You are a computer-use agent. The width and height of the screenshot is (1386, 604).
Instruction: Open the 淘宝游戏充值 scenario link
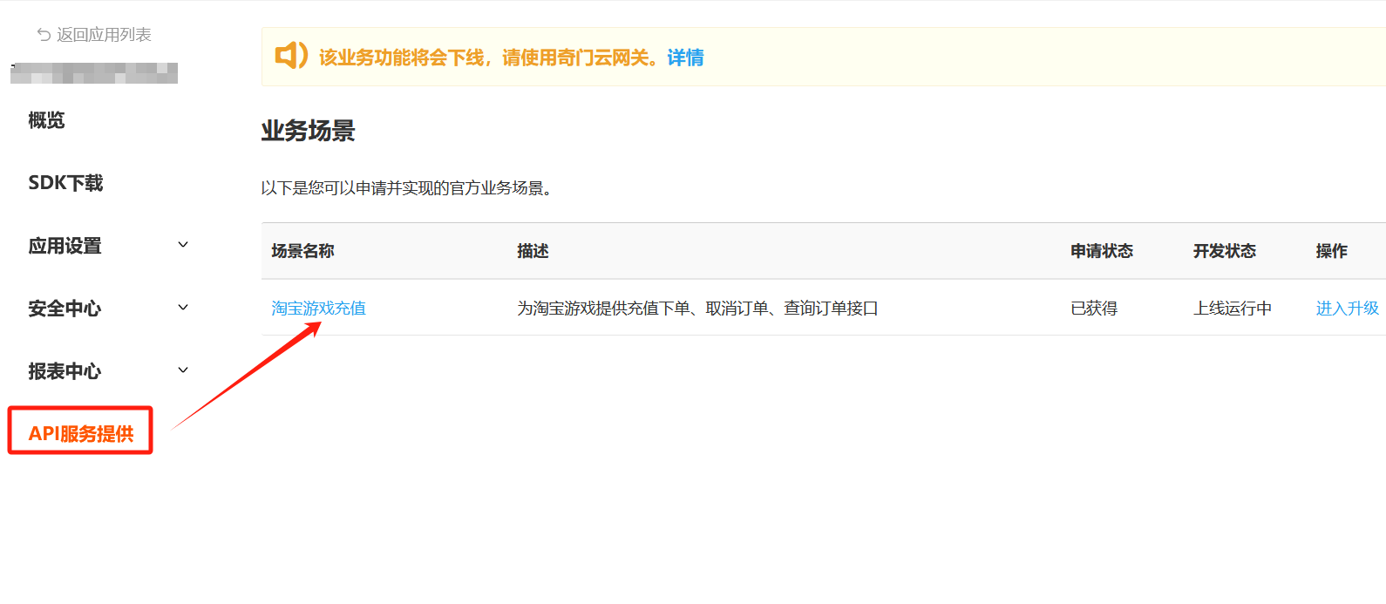(x=318, y=308)
